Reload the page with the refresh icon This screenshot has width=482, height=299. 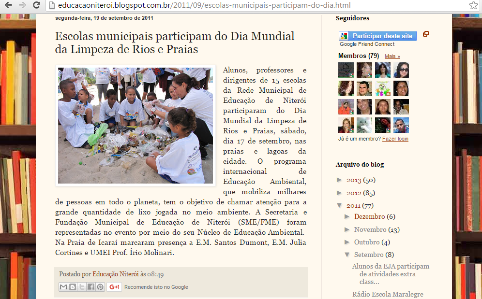(36, 5)
